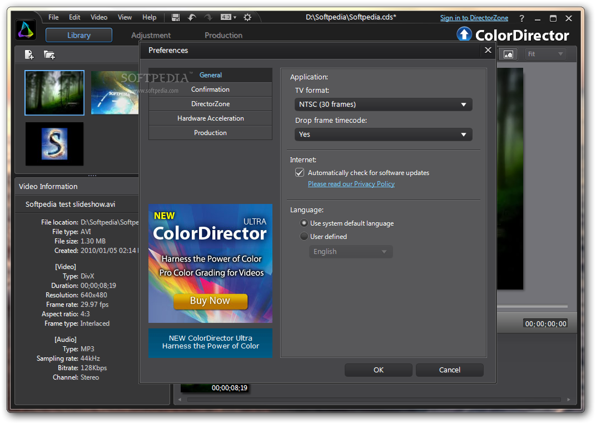Switch to the Production tab at top
The height and width of the screenshot is (424, 596).
click(223, 36)
